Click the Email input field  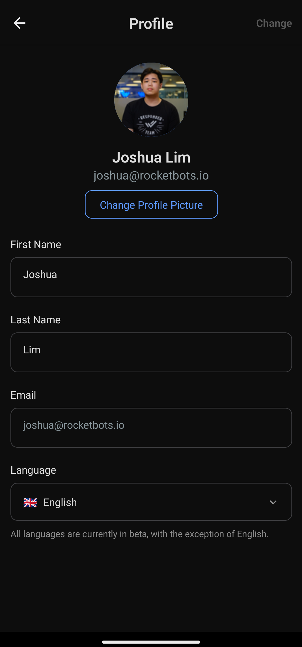point(151,428)
